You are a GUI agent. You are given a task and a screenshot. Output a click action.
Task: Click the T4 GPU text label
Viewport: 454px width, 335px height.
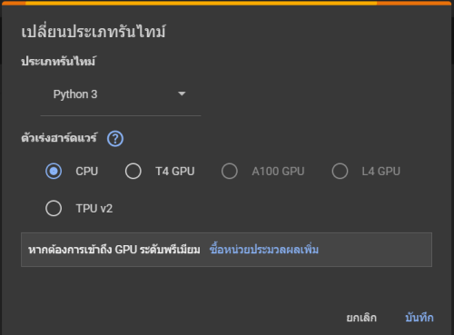point(175,172)
